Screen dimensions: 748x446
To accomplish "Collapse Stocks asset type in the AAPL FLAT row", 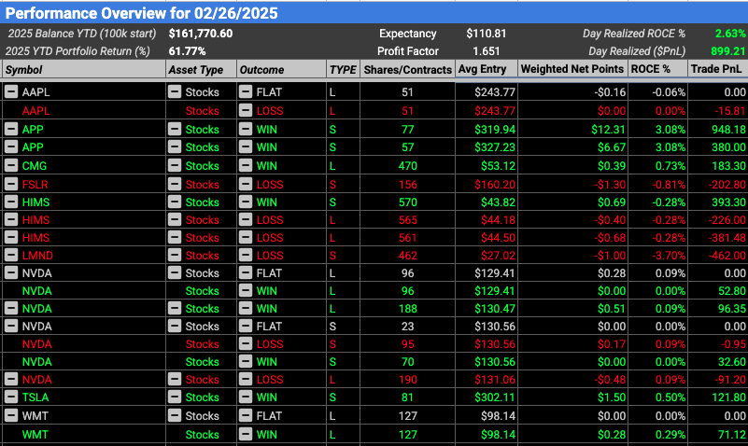I will pos(175,91).
